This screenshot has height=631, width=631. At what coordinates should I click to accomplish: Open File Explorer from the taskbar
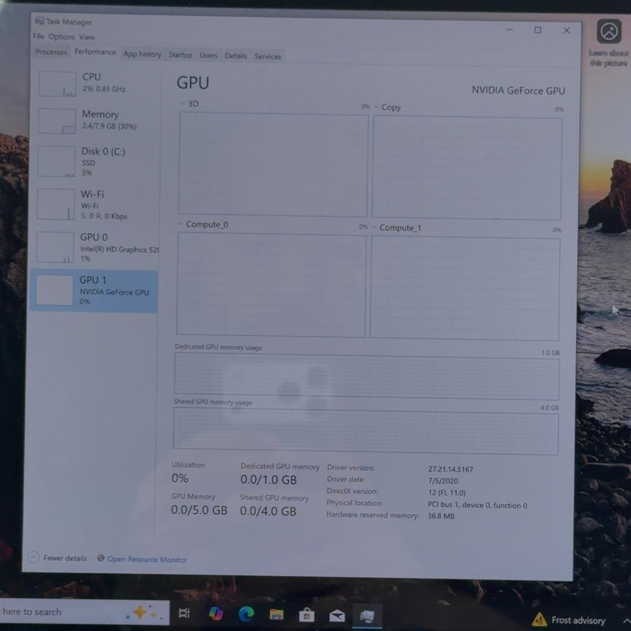point(276,614)
